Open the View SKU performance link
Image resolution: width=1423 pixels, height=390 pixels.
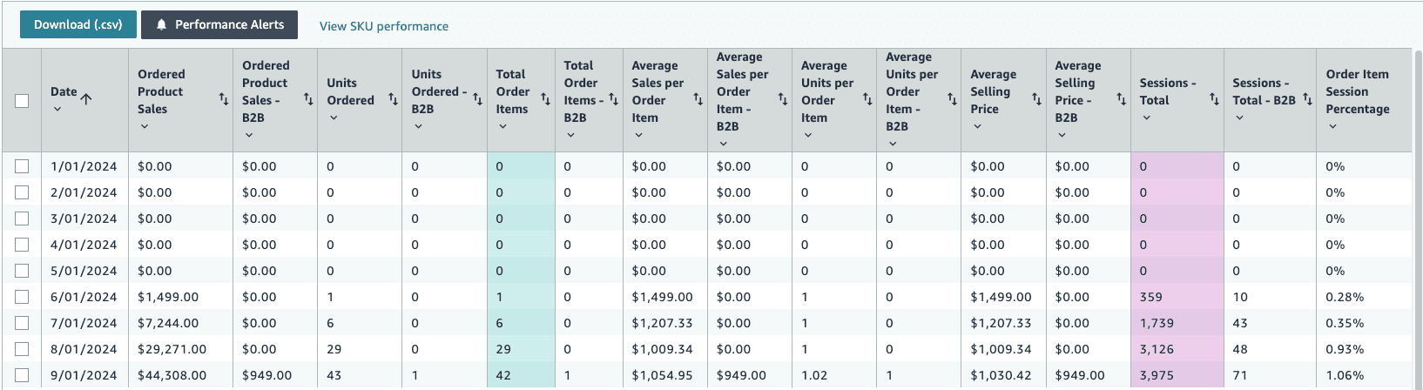[x=384, y=26]
